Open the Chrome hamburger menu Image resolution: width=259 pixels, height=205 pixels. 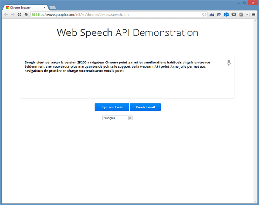[253, 14]
